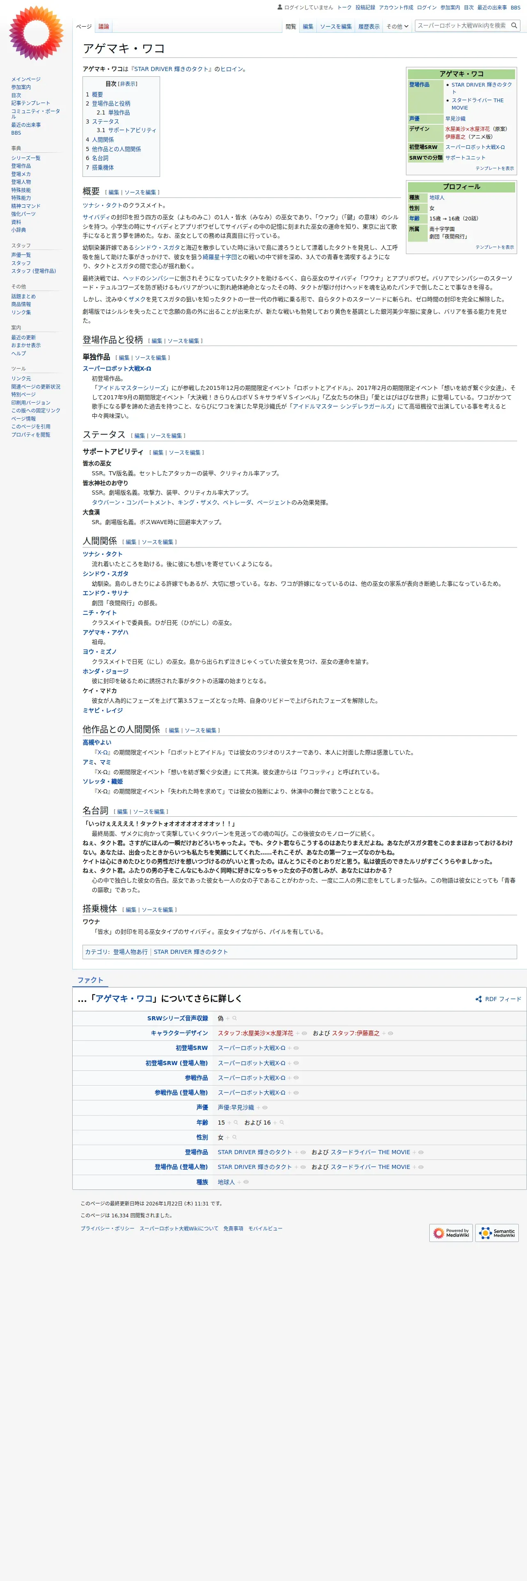Click the eye icon in 種族 row
Image resolution: width=527 pixels, height=1581 pixels.
(x=246, y=1182)
